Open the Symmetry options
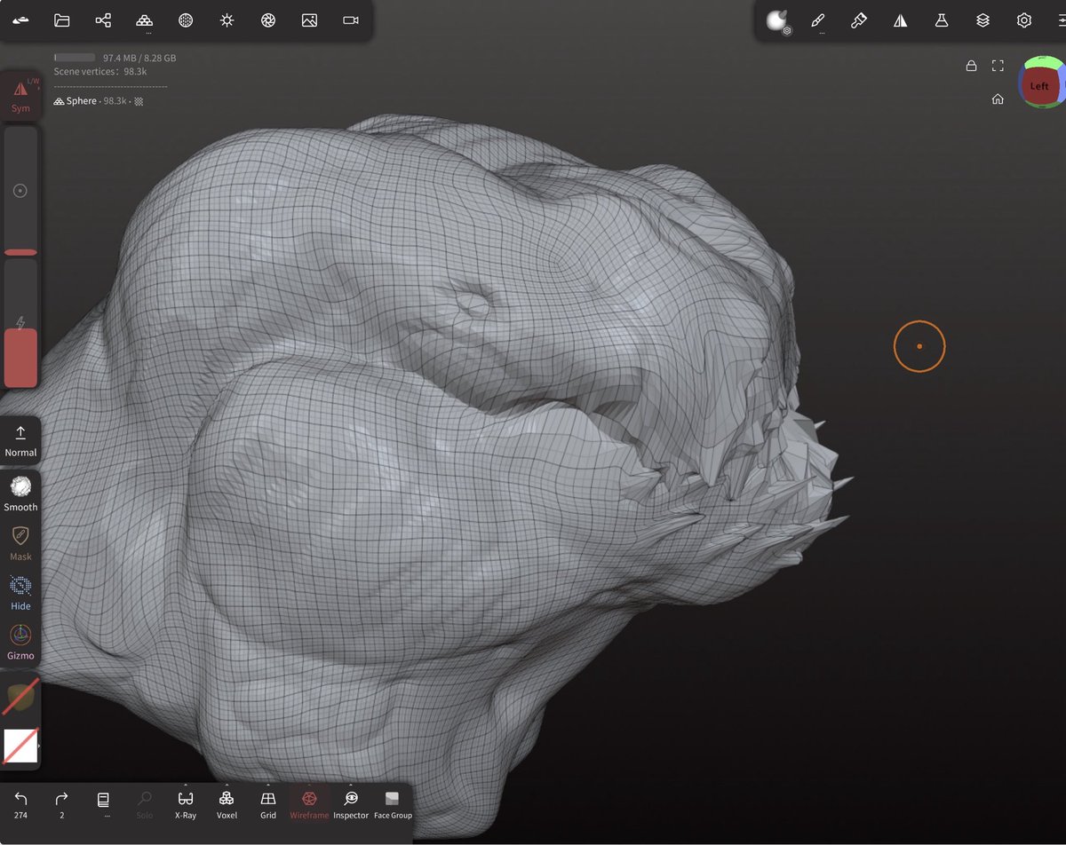Image resolution: width=1066 pixels, height=845 pixels. click(900, 20)
